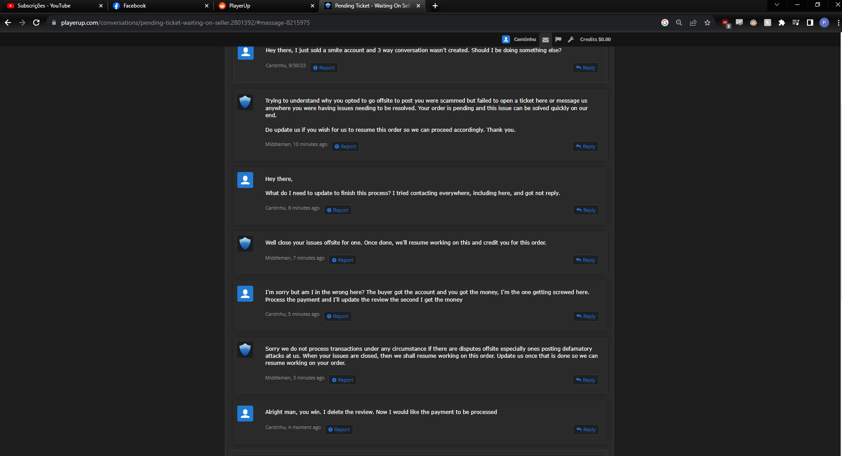Report the Middleman message from 10 minutes ago
The height and width of the screenshot is (456, 842).
point(345,146)
